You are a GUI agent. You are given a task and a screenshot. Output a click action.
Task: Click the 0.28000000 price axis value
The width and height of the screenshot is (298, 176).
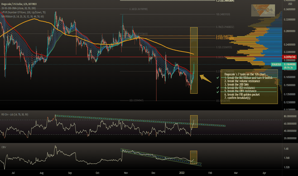(290, 31)
